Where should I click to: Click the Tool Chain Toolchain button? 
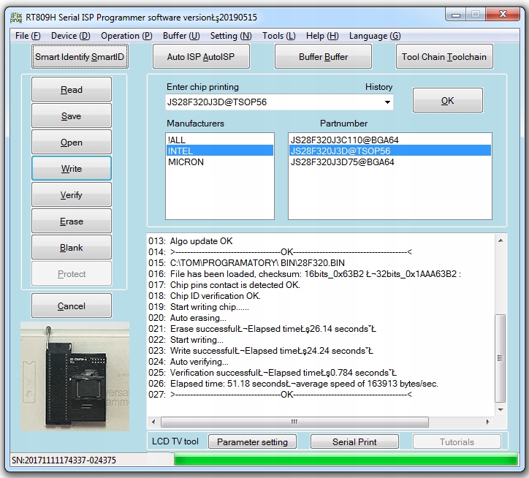[444, 56]
